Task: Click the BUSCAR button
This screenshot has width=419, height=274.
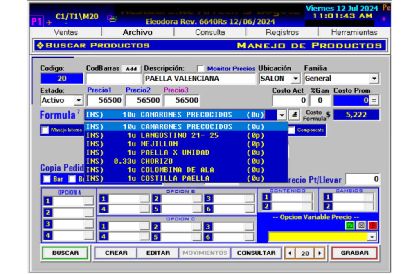Action: click(x=65, y=253)
